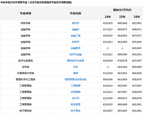The height and width of the screenshot is (114, 143).
Task: Open the 财务管理 major link
Action: click(x=75, y=104)
